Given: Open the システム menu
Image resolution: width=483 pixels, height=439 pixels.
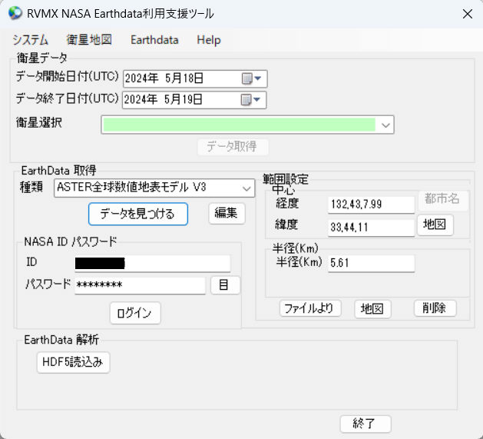Looking at the screenshot, I should (31, 40).
